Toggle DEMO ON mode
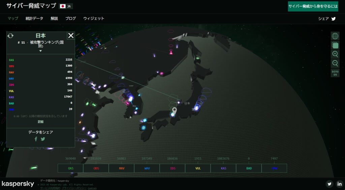The width and height of the screenshot is (345, 190). (x=335, y=73)
